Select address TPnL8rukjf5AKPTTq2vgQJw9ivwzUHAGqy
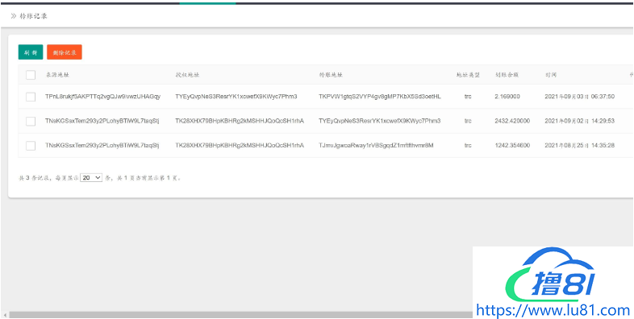634x319 pixels. pyautogui.click(x=102, y=97)
